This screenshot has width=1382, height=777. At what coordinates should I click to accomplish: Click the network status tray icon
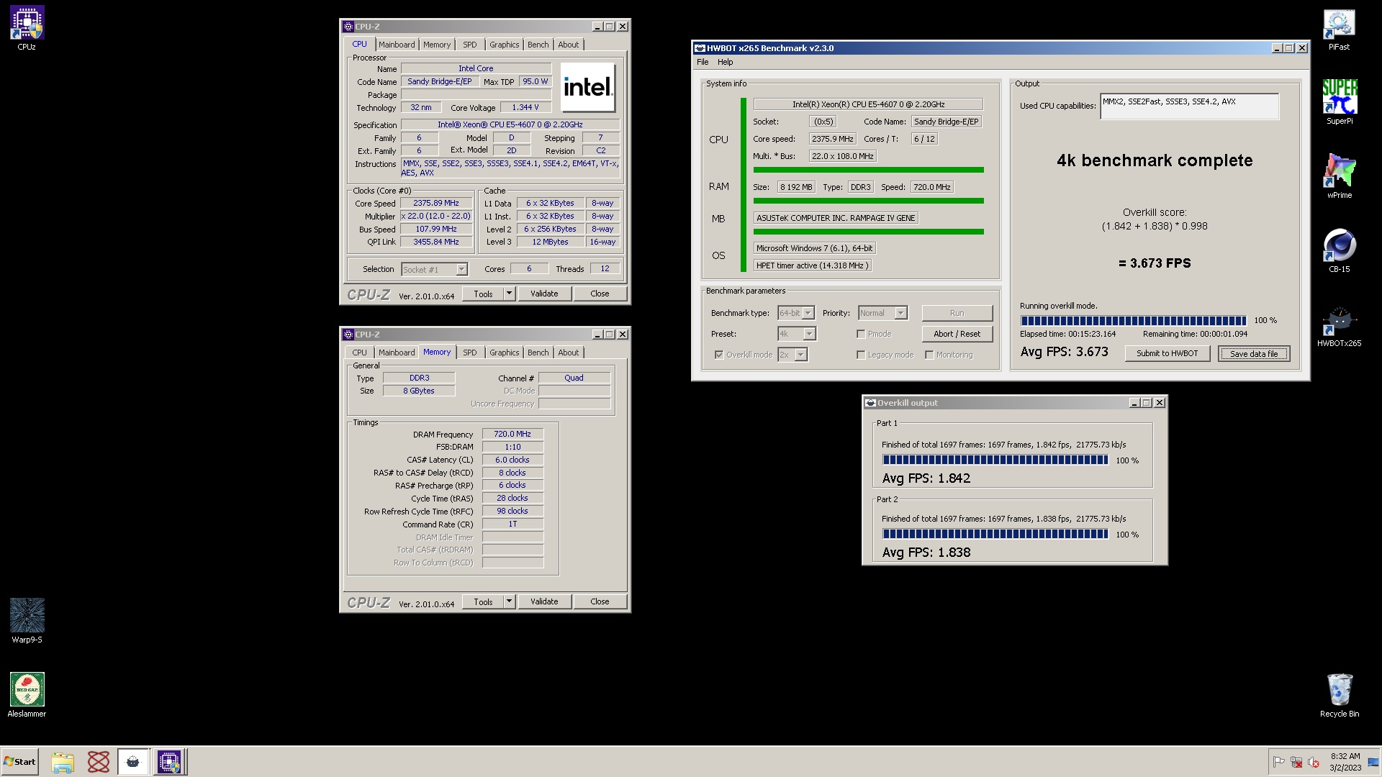tap(1296, 762)
